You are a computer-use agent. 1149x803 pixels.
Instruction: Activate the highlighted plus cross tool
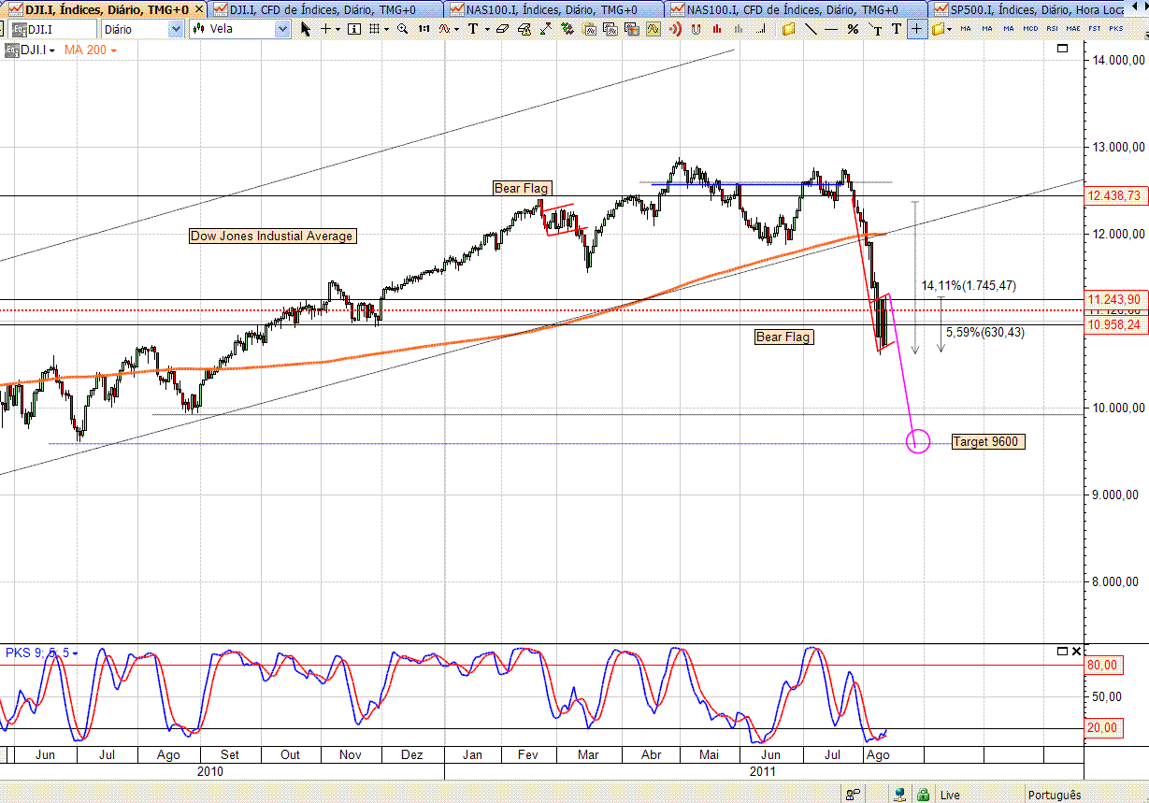[917, 29]
